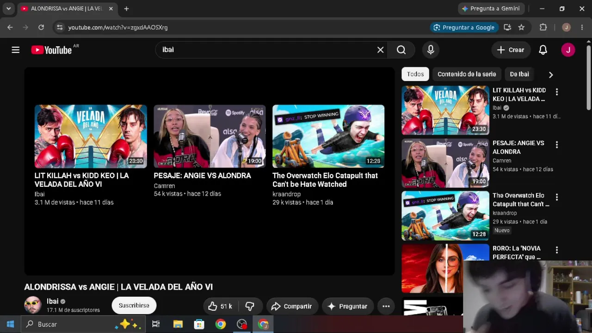Image resolution: width=592 pixels, height=333 pixels.
Task: Play the LIT KILLAH vs KIDD KEO endscreen thumbnail
Action: coord(91,136)
